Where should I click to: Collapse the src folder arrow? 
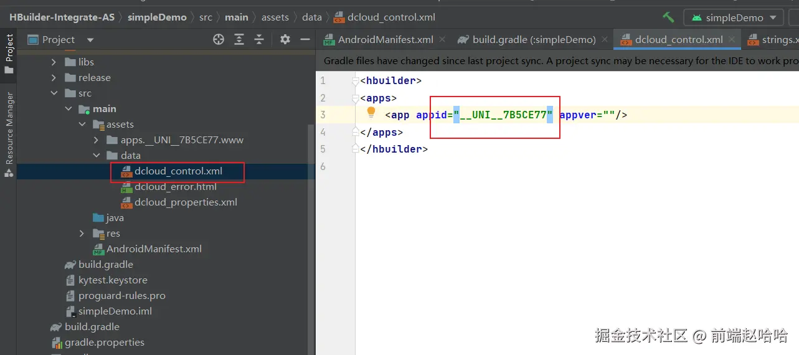point(54,93)
